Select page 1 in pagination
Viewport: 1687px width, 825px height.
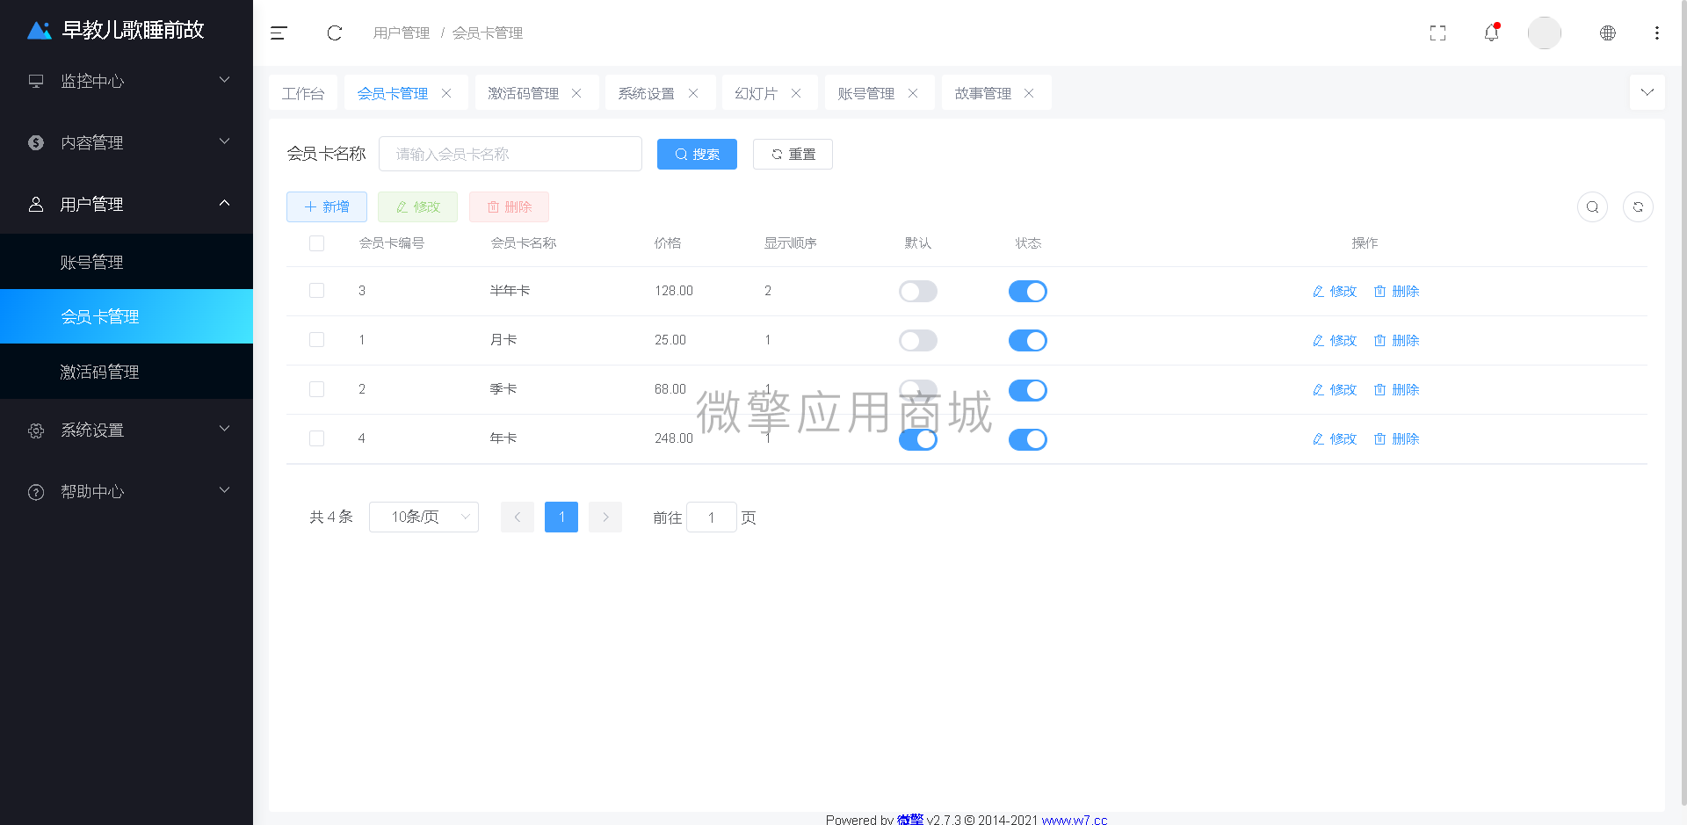coord(561,517)
